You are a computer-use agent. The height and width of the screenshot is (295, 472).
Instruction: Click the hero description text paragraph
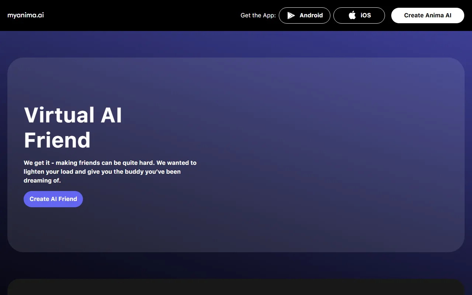[110, 171]
